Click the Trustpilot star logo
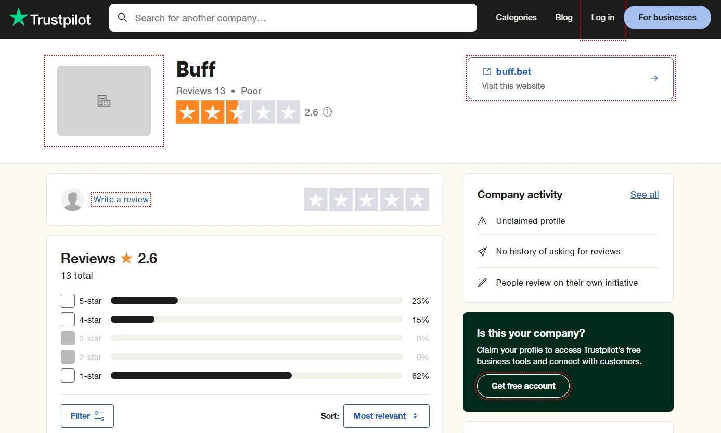The height and width of the screenshot is (433, 721). [x=20, y=17]
